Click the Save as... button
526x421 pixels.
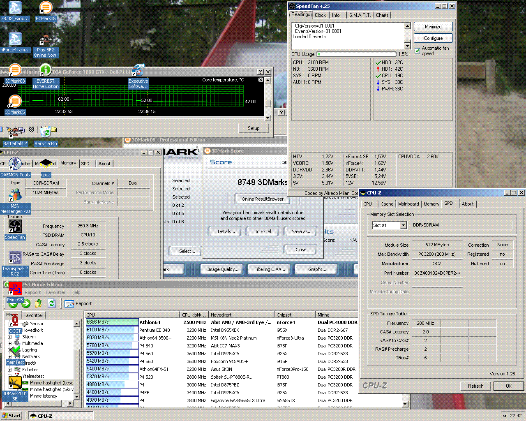[x=302, y=231]
